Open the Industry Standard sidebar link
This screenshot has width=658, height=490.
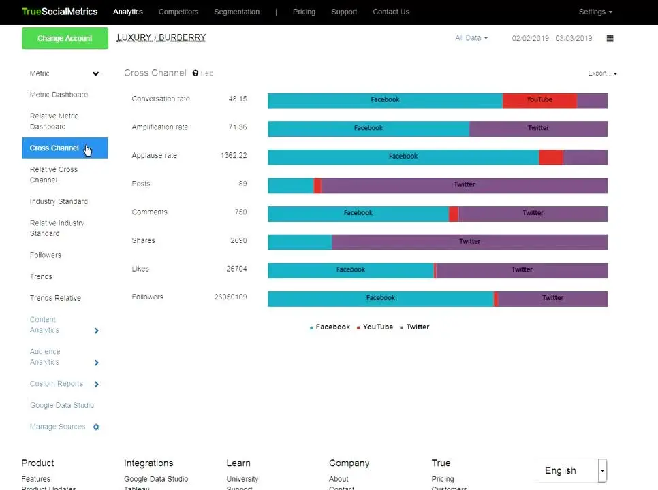pos(59,202)
